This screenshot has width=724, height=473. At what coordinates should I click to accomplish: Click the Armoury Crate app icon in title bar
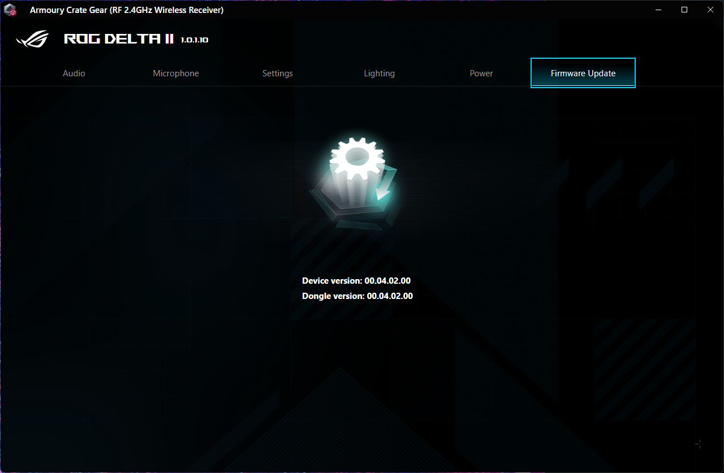click(10, 10)
